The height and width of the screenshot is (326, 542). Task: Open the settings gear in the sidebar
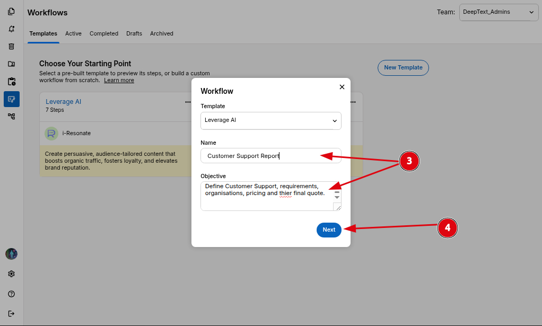(12, 274)
